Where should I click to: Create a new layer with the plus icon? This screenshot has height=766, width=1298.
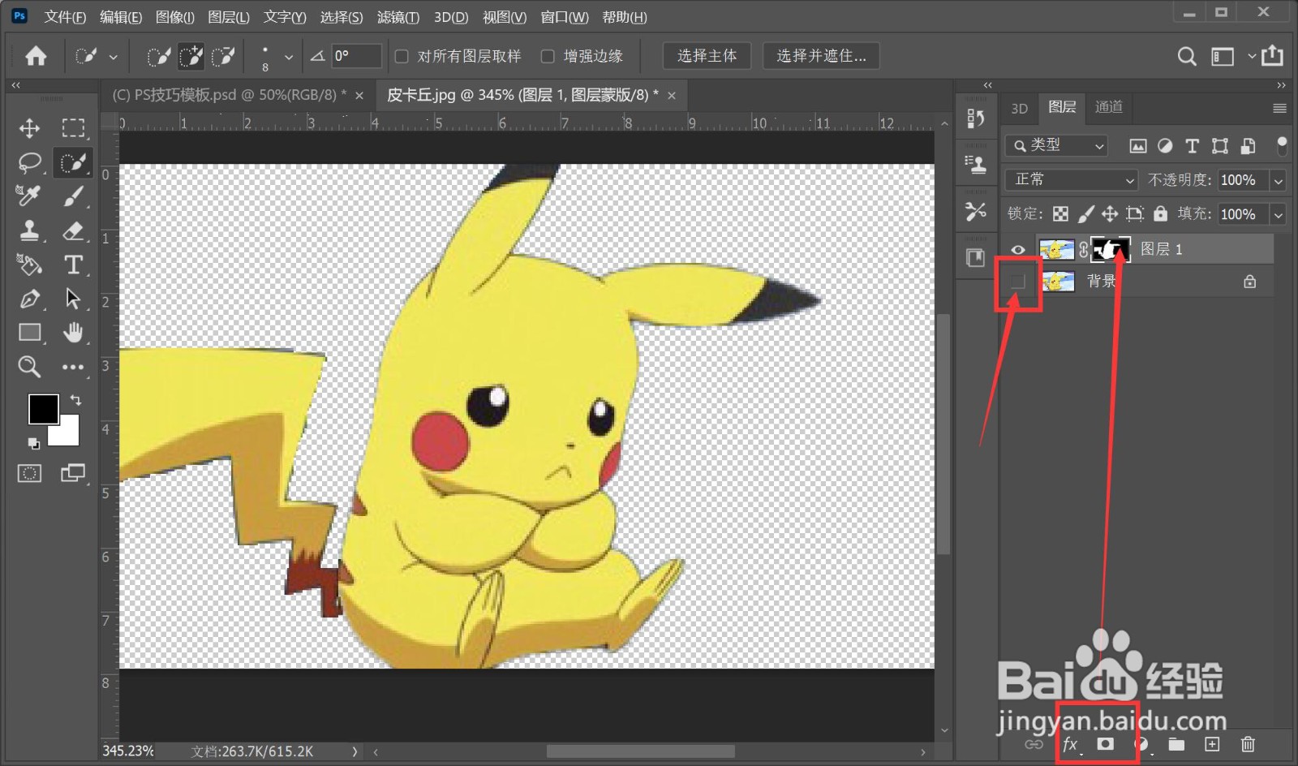1212,744
